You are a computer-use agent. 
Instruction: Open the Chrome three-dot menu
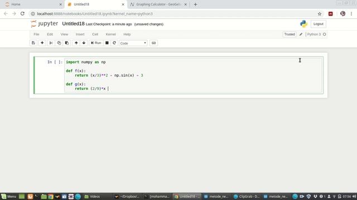point(351,14)
